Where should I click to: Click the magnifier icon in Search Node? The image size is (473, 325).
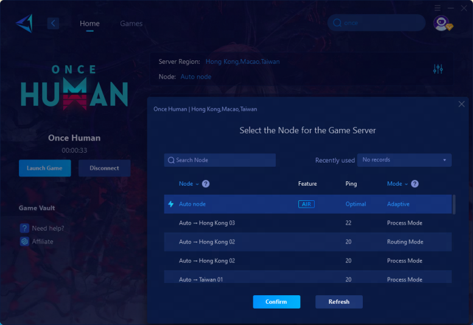pos(171,160)
